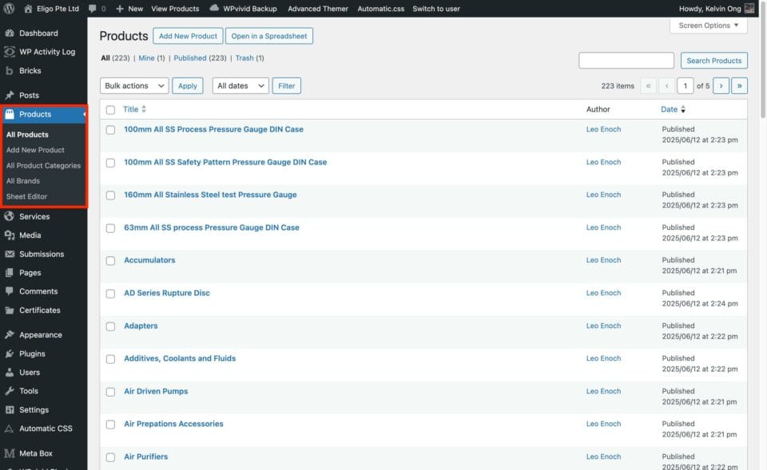Image resolution: width=767 pixels, height=470 pixels.
Task: Check the box for Accumulators product
Action: pyautogui.click(x=110, y=261)
